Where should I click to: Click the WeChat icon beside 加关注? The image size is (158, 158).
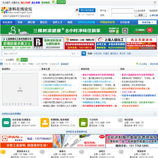[18, 60]
